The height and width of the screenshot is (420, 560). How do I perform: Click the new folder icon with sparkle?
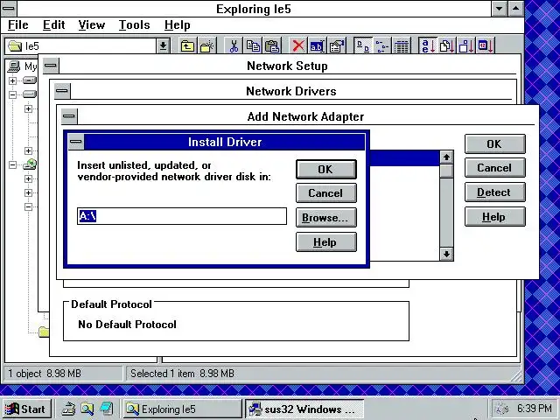pos(207,46)
